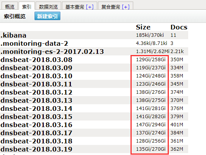Click the Docs column header
Image resolution: width=206 pixels, height=155 pixels.
click(x=179, y=27)
